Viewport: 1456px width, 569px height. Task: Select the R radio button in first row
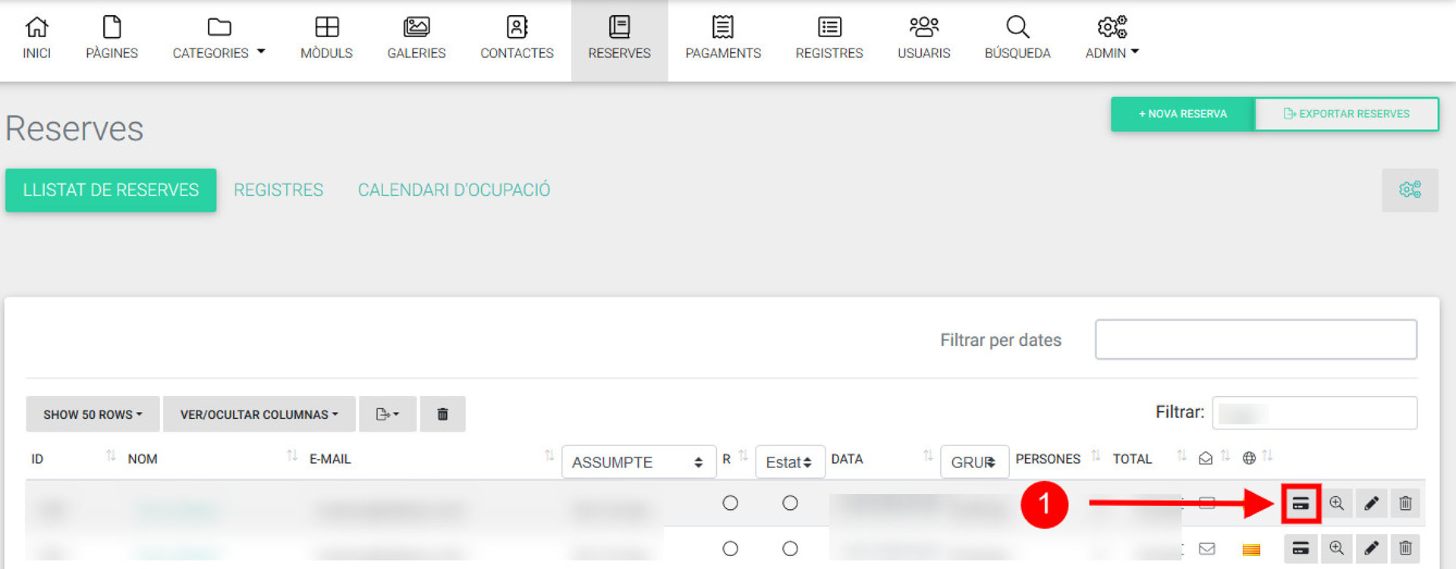click(x=730, y=503)
